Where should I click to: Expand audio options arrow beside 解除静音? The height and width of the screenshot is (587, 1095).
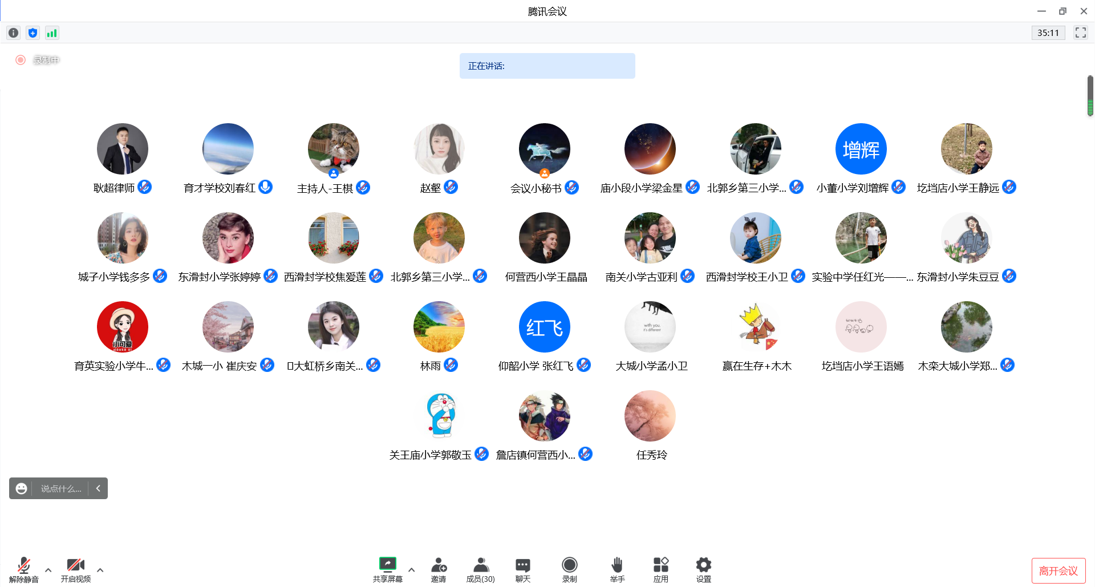click(x=48, y=570)
